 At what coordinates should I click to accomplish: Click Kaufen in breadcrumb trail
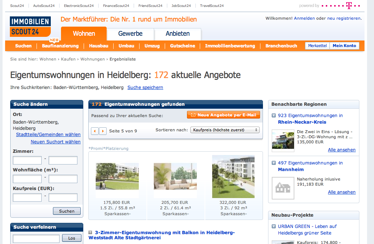pyautogui.click(x=68, y=59)
